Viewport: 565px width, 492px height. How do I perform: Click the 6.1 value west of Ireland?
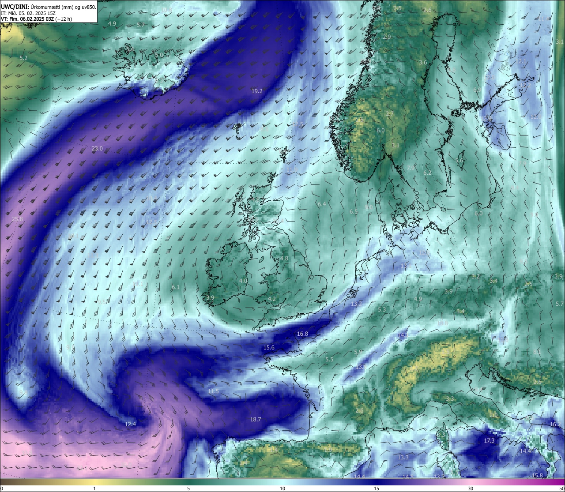[x=176, y=287]
